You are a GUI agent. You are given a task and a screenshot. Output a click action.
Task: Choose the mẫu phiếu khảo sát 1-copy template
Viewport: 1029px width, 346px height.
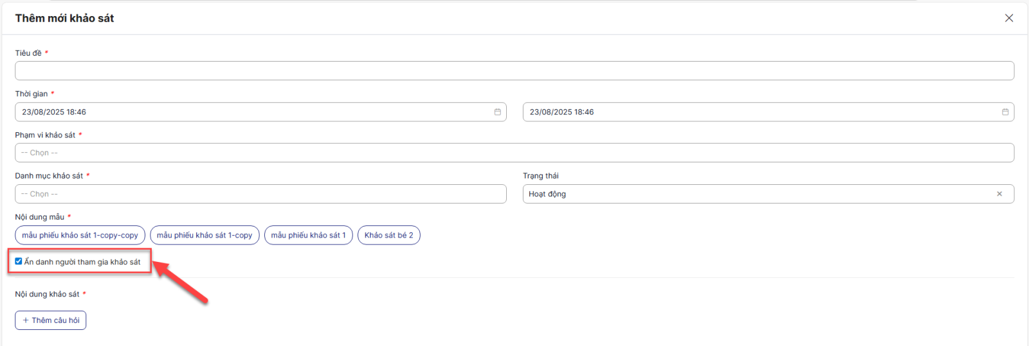(x=205, y=236)
